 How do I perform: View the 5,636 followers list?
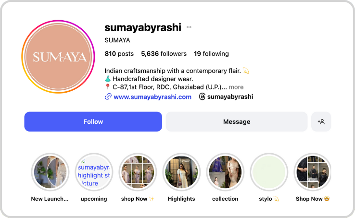click(164, 54)
